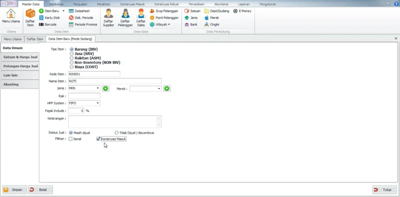Click the Simpan button
The image size is (400, 197).
click(15, 190)
